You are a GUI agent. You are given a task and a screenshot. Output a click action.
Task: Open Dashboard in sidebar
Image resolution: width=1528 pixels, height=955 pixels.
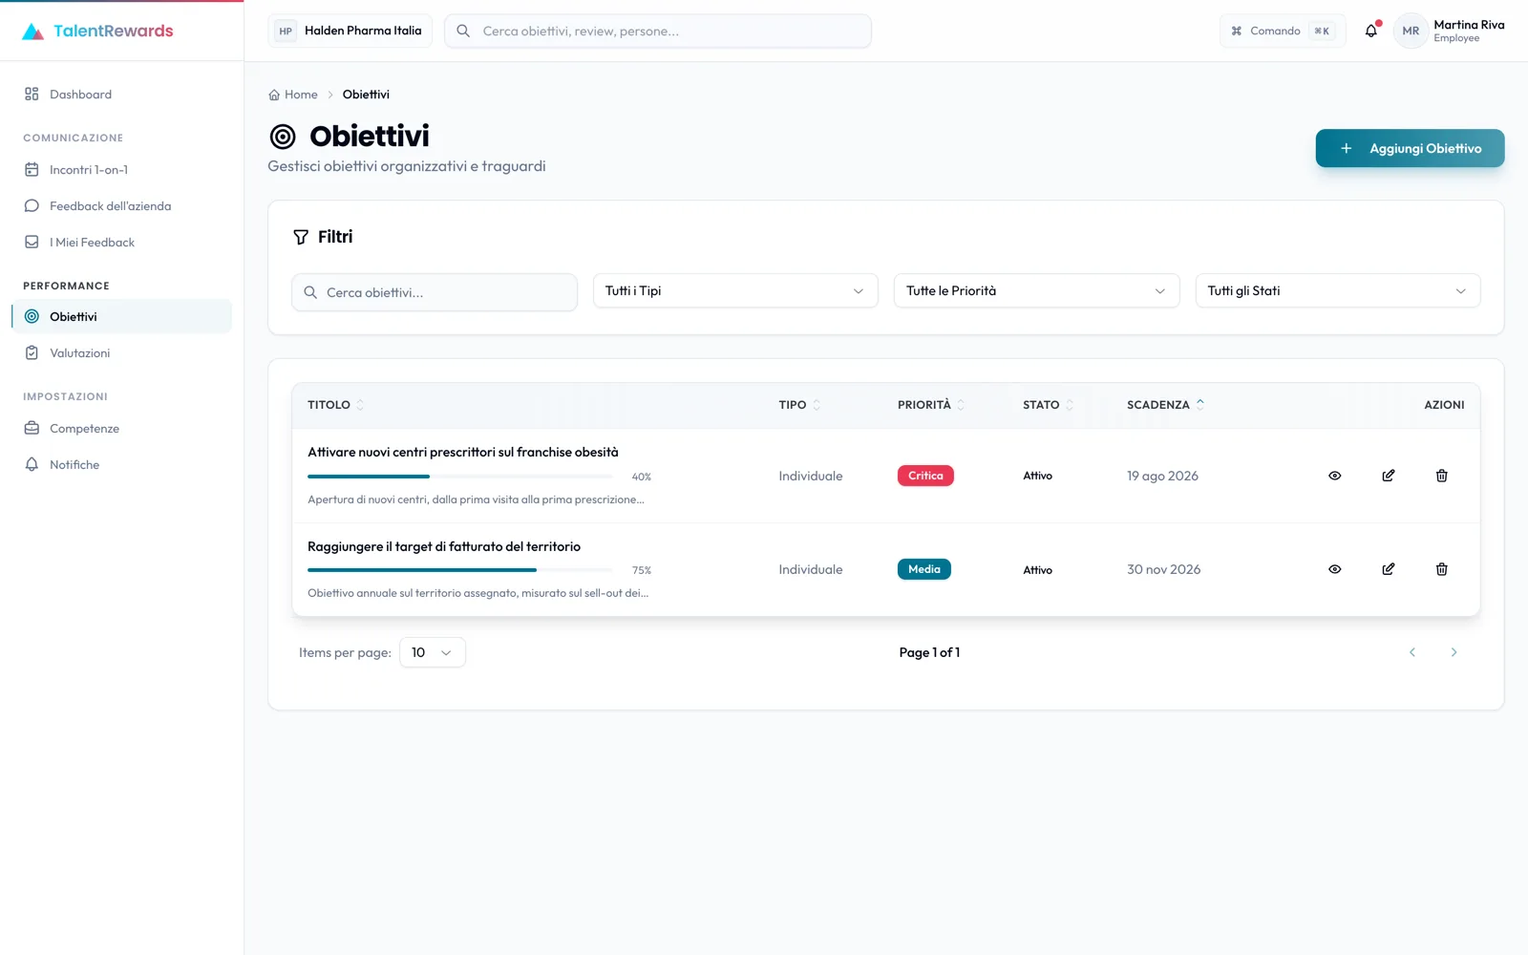pyautogui.click(x=122, y=95)
